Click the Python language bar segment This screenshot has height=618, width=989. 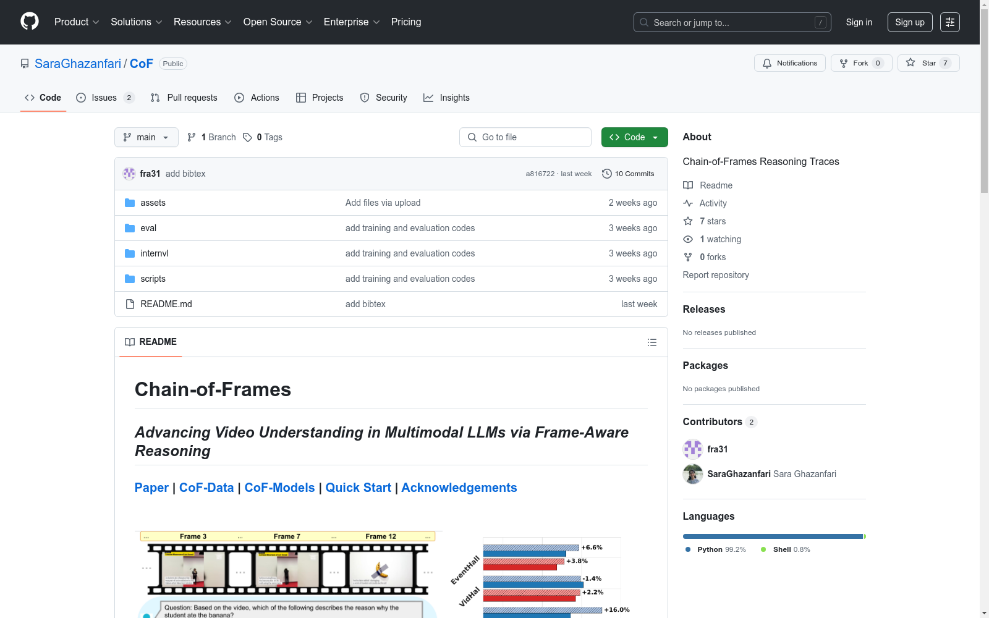[x=773, y=536]
